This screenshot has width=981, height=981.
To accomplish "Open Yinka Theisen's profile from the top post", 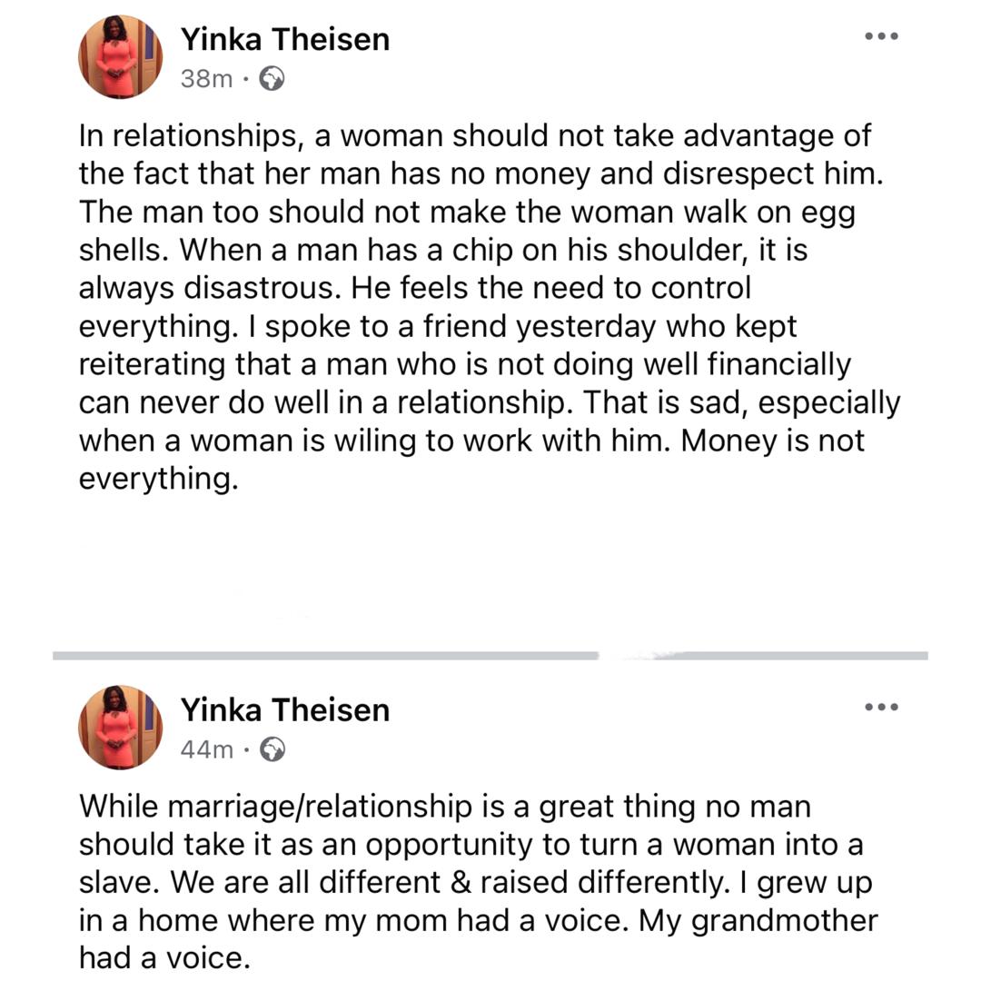I will [x=284, y=39].
